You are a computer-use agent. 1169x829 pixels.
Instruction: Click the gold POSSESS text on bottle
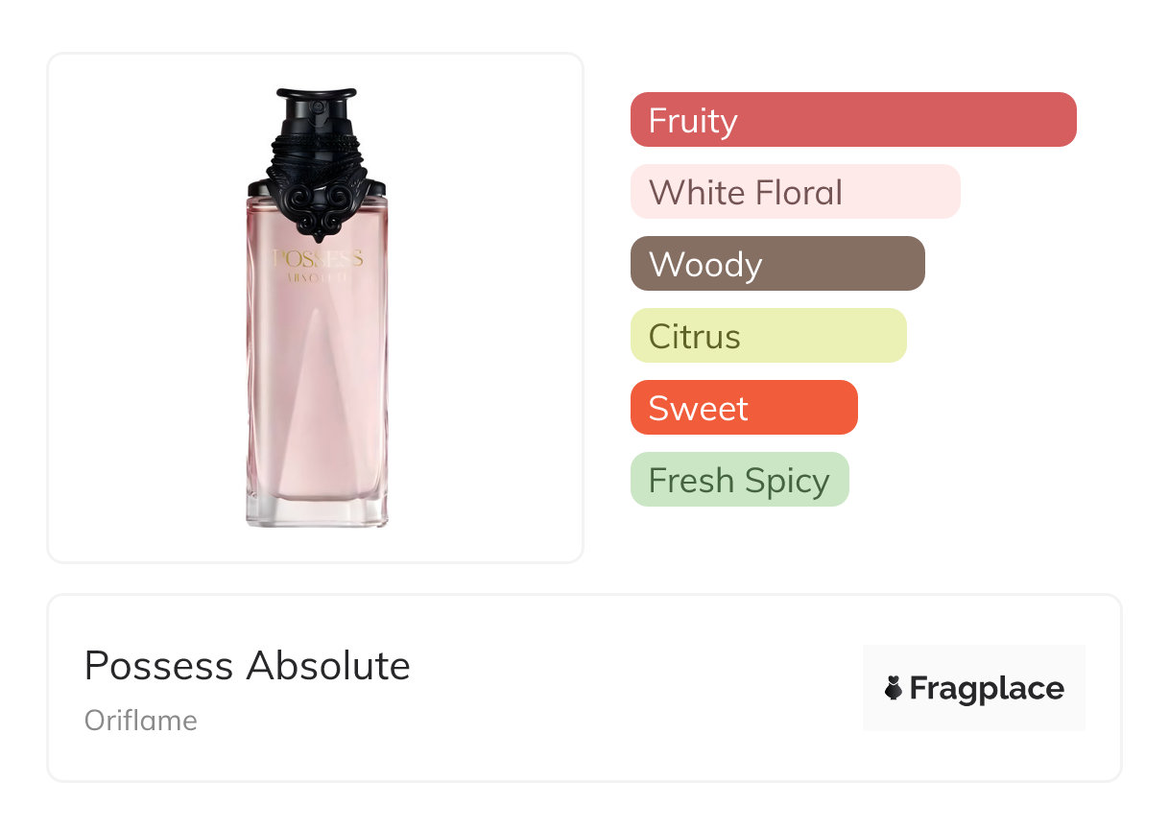318,258
